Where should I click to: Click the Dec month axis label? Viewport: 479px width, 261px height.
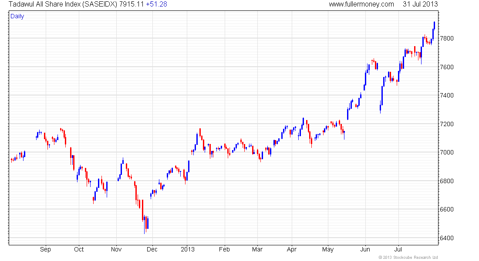tap(152, 249)
